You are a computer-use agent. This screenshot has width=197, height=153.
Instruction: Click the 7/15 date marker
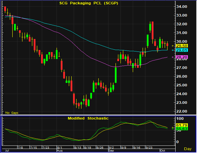[33, 147]
